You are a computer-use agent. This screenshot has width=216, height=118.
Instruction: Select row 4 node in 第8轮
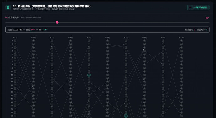click(x=145, y=51)
